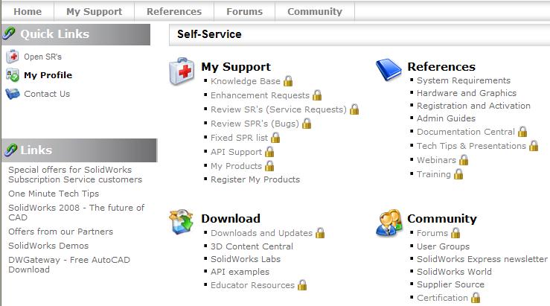Click the My Profile icon in Quick Links
The height and width of the screenshot is (306, 550).
pyautogui.click(x=12, y=75)
